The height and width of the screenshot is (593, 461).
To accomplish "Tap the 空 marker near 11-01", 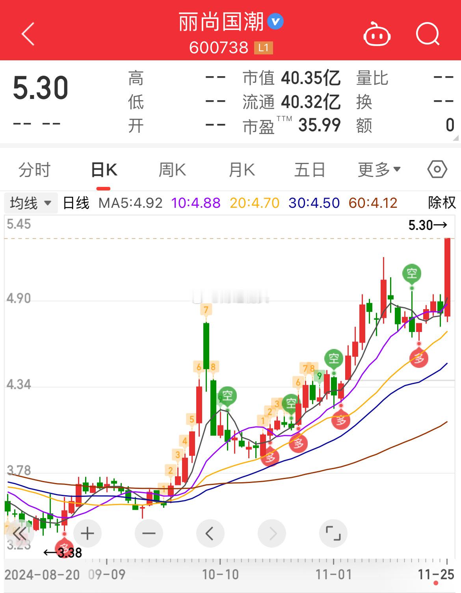I will (334, 358).
